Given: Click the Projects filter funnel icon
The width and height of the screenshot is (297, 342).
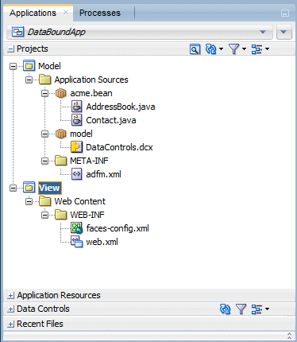Looking at the screenshot, I should coord(234,49).
